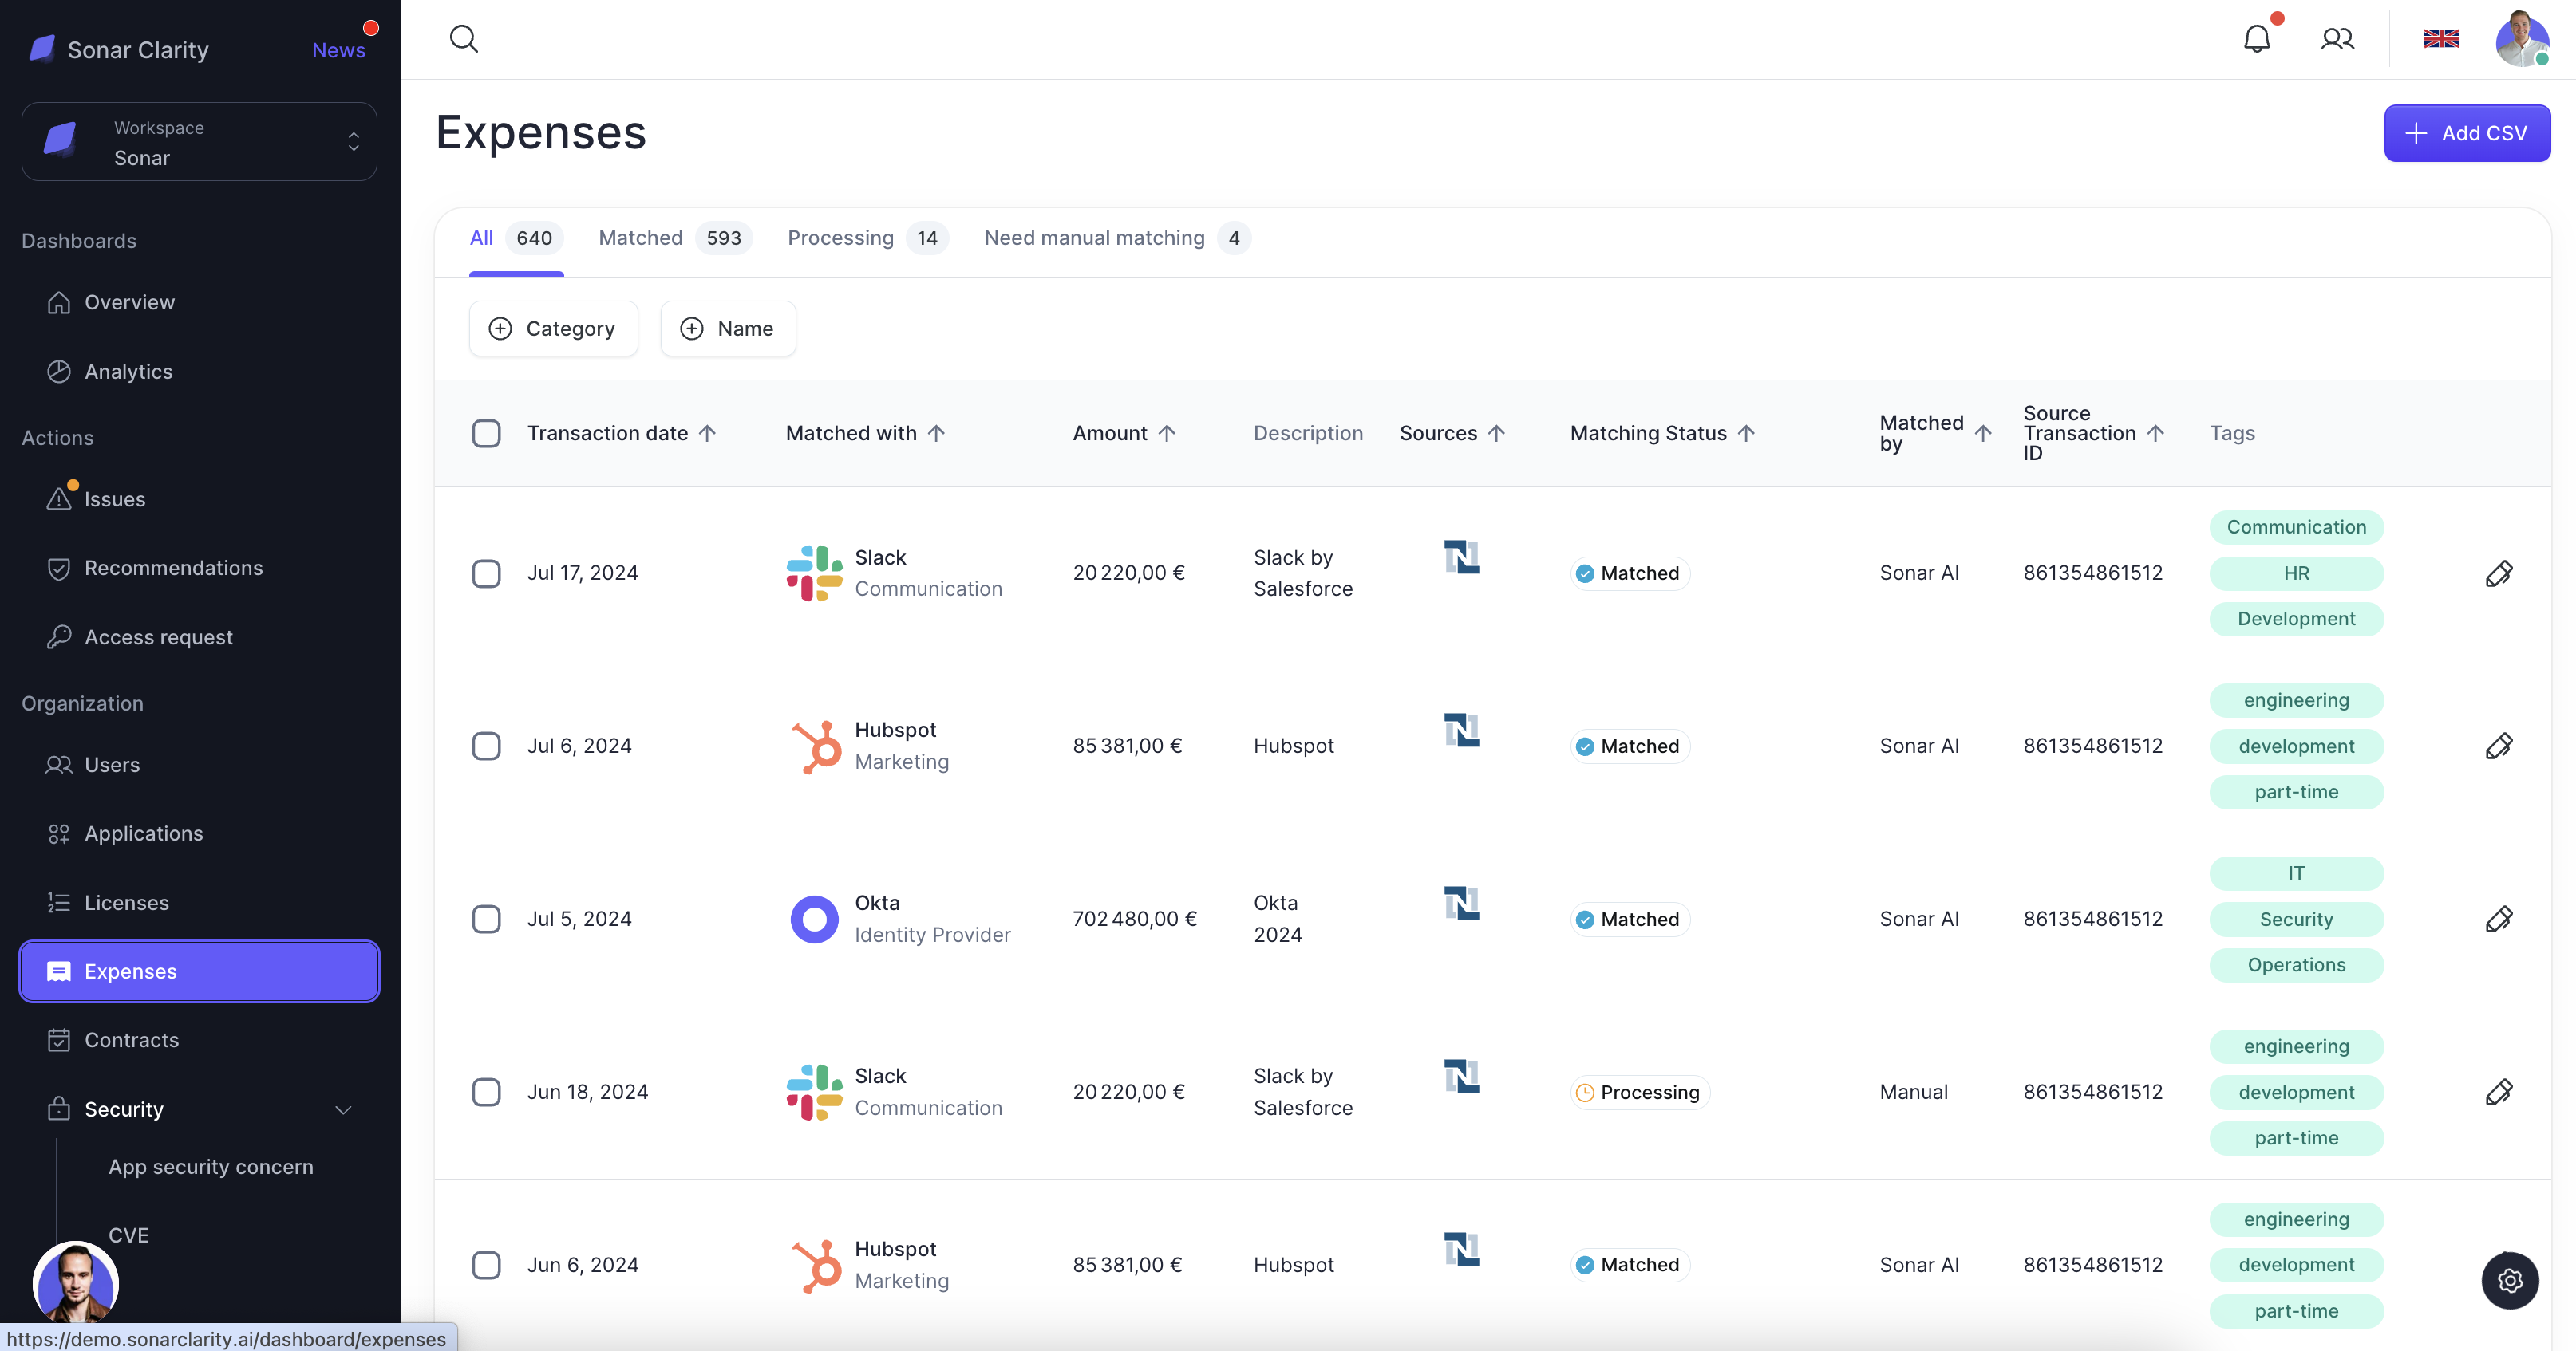The width and height of the screenshot is (2576, 1351).
Task: Switch to the All 640 tab
Action: tap(516, 238)
